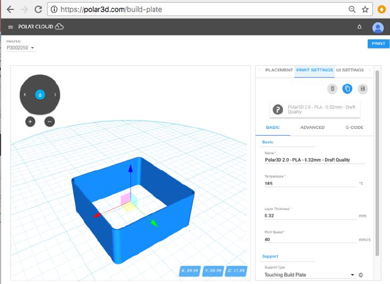Bookmark this page with star icon
Image resolution: width=390 pixels, height=284 pixels.
tap(365, 9)
